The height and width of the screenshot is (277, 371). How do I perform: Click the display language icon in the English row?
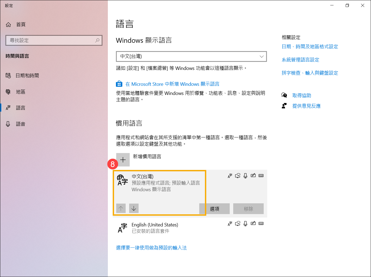230,223
